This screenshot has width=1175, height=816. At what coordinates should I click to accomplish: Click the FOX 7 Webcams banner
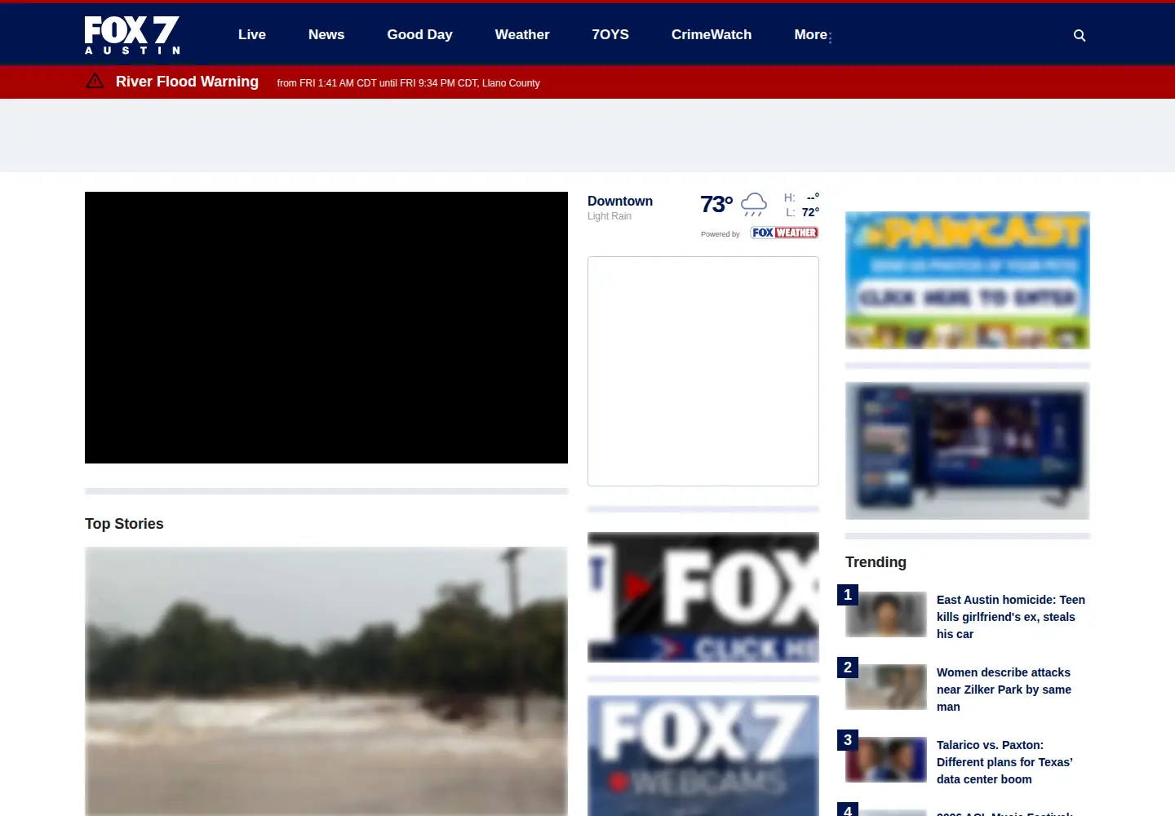point(703,756)
